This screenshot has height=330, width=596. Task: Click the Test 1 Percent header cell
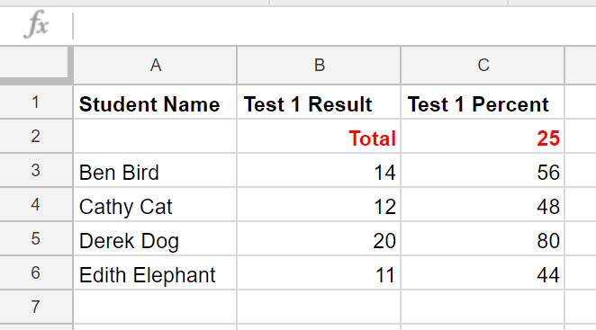point(483,103)
